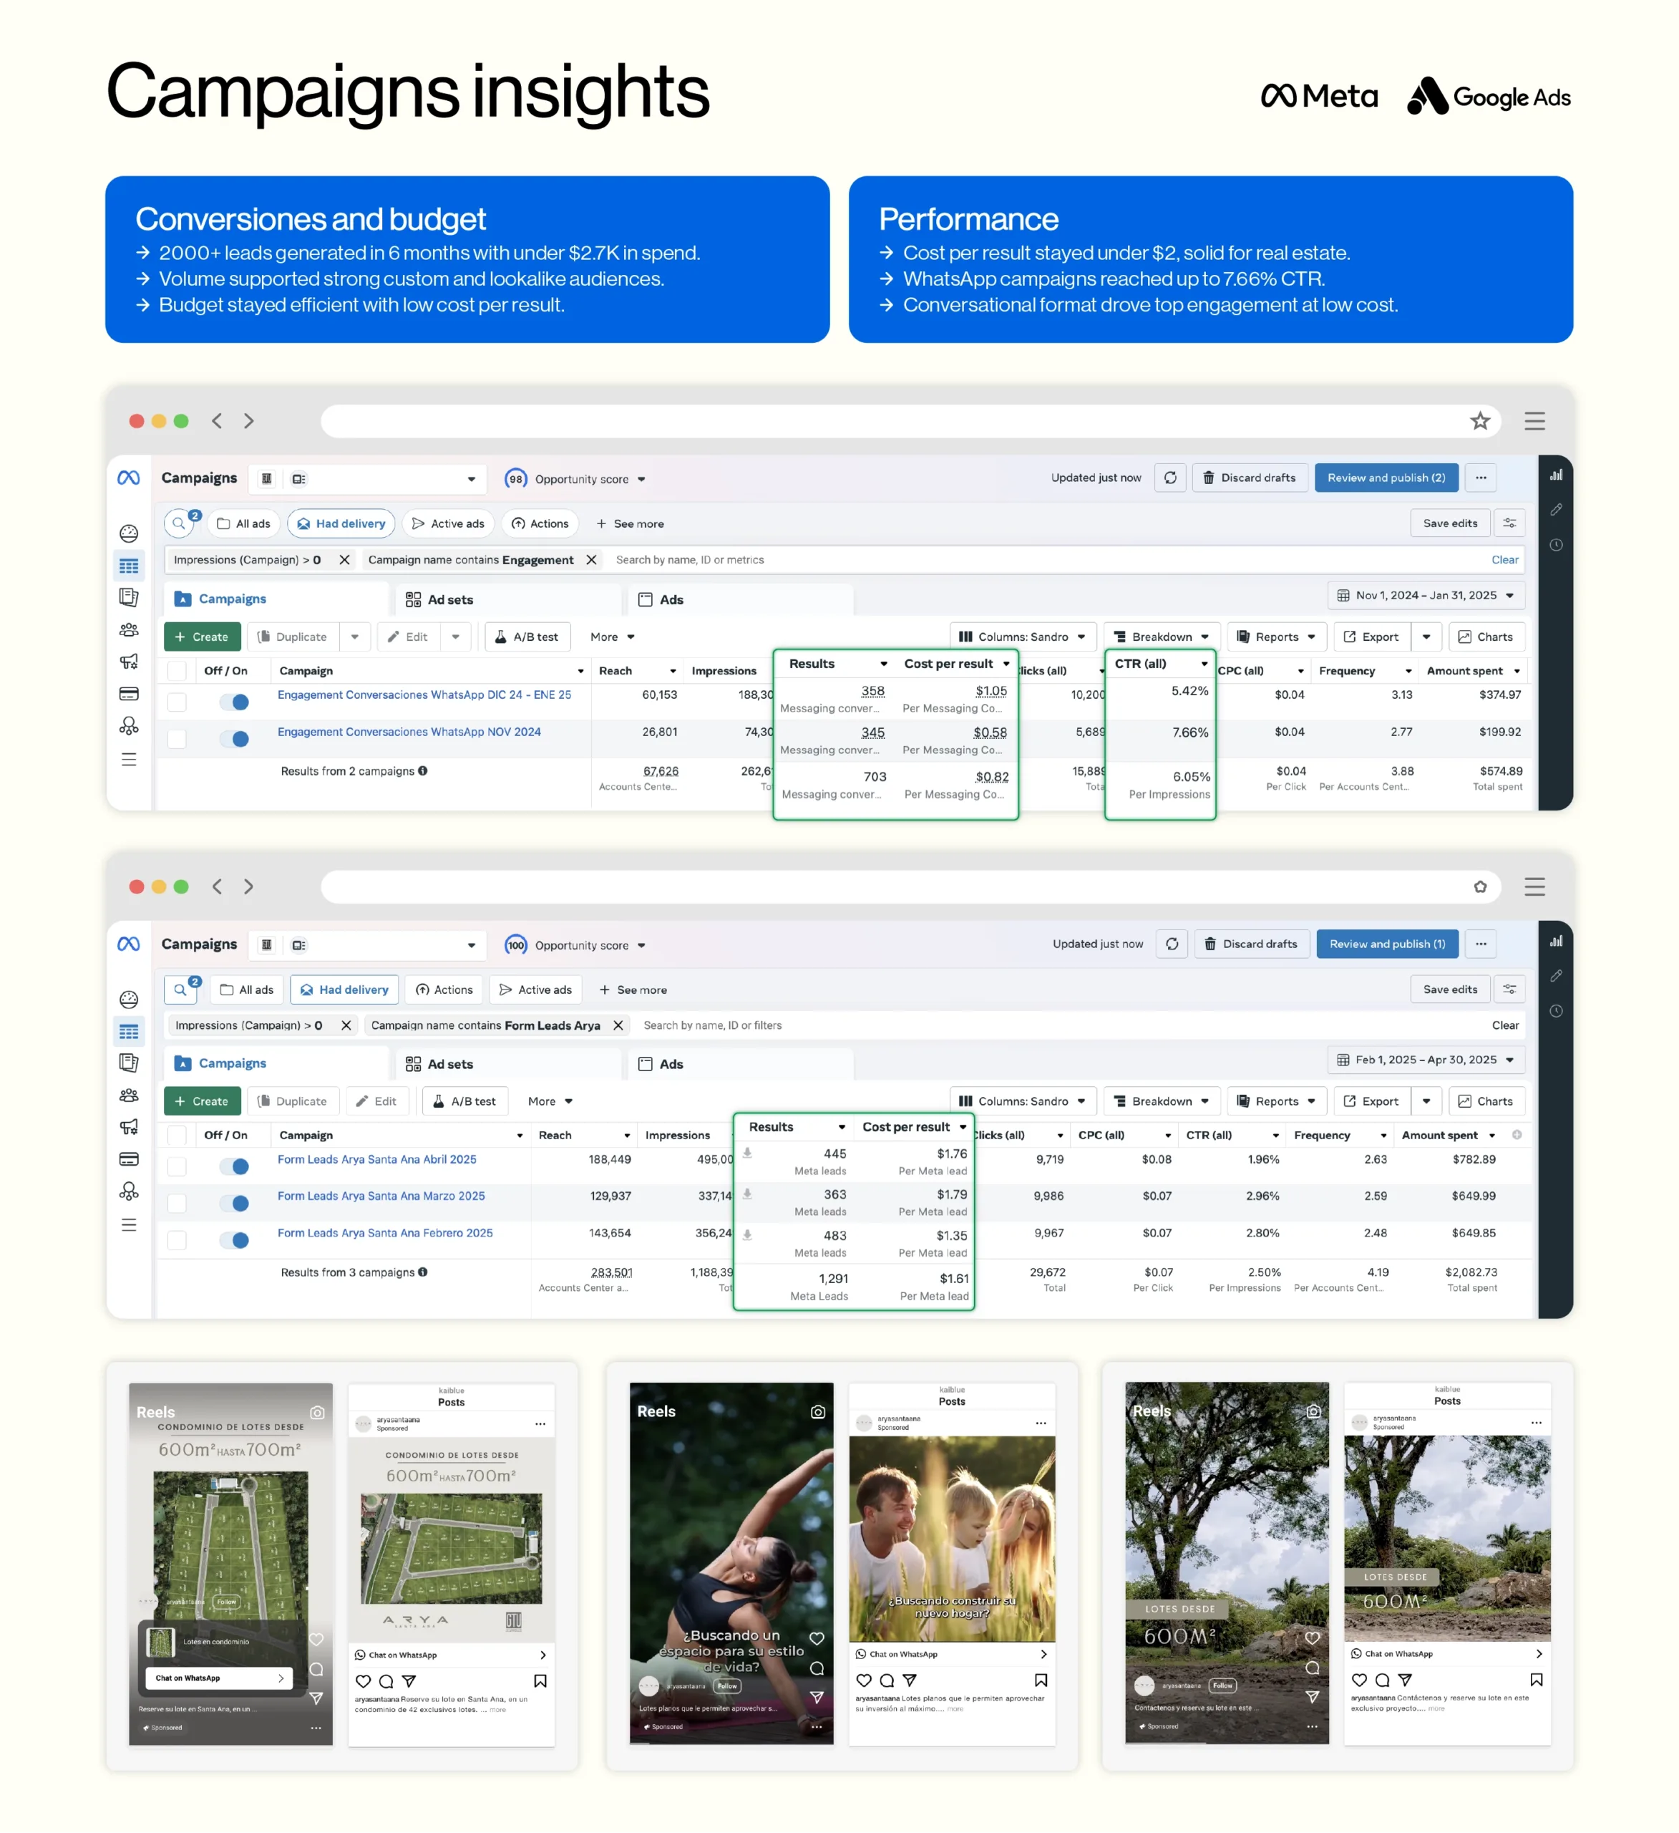Viewport: 1679px width, 1833px height.
Task: Click the refresh icon beside Updated just now
Action: [1170, 478]
